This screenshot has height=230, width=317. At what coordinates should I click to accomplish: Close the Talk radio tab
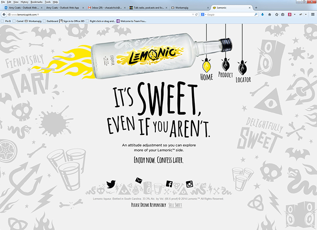pos(166,8)
